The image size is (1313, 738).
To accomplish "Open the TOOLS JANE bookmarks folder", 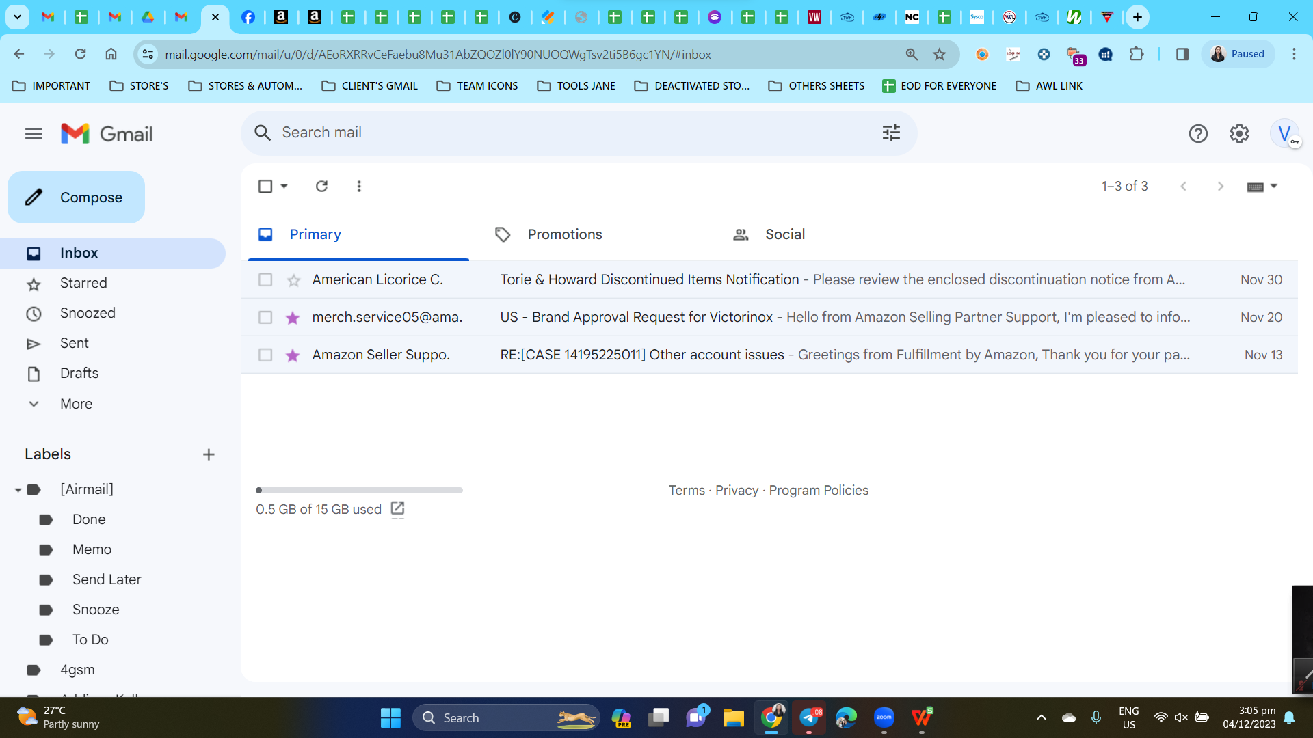I will pos(576,86).
